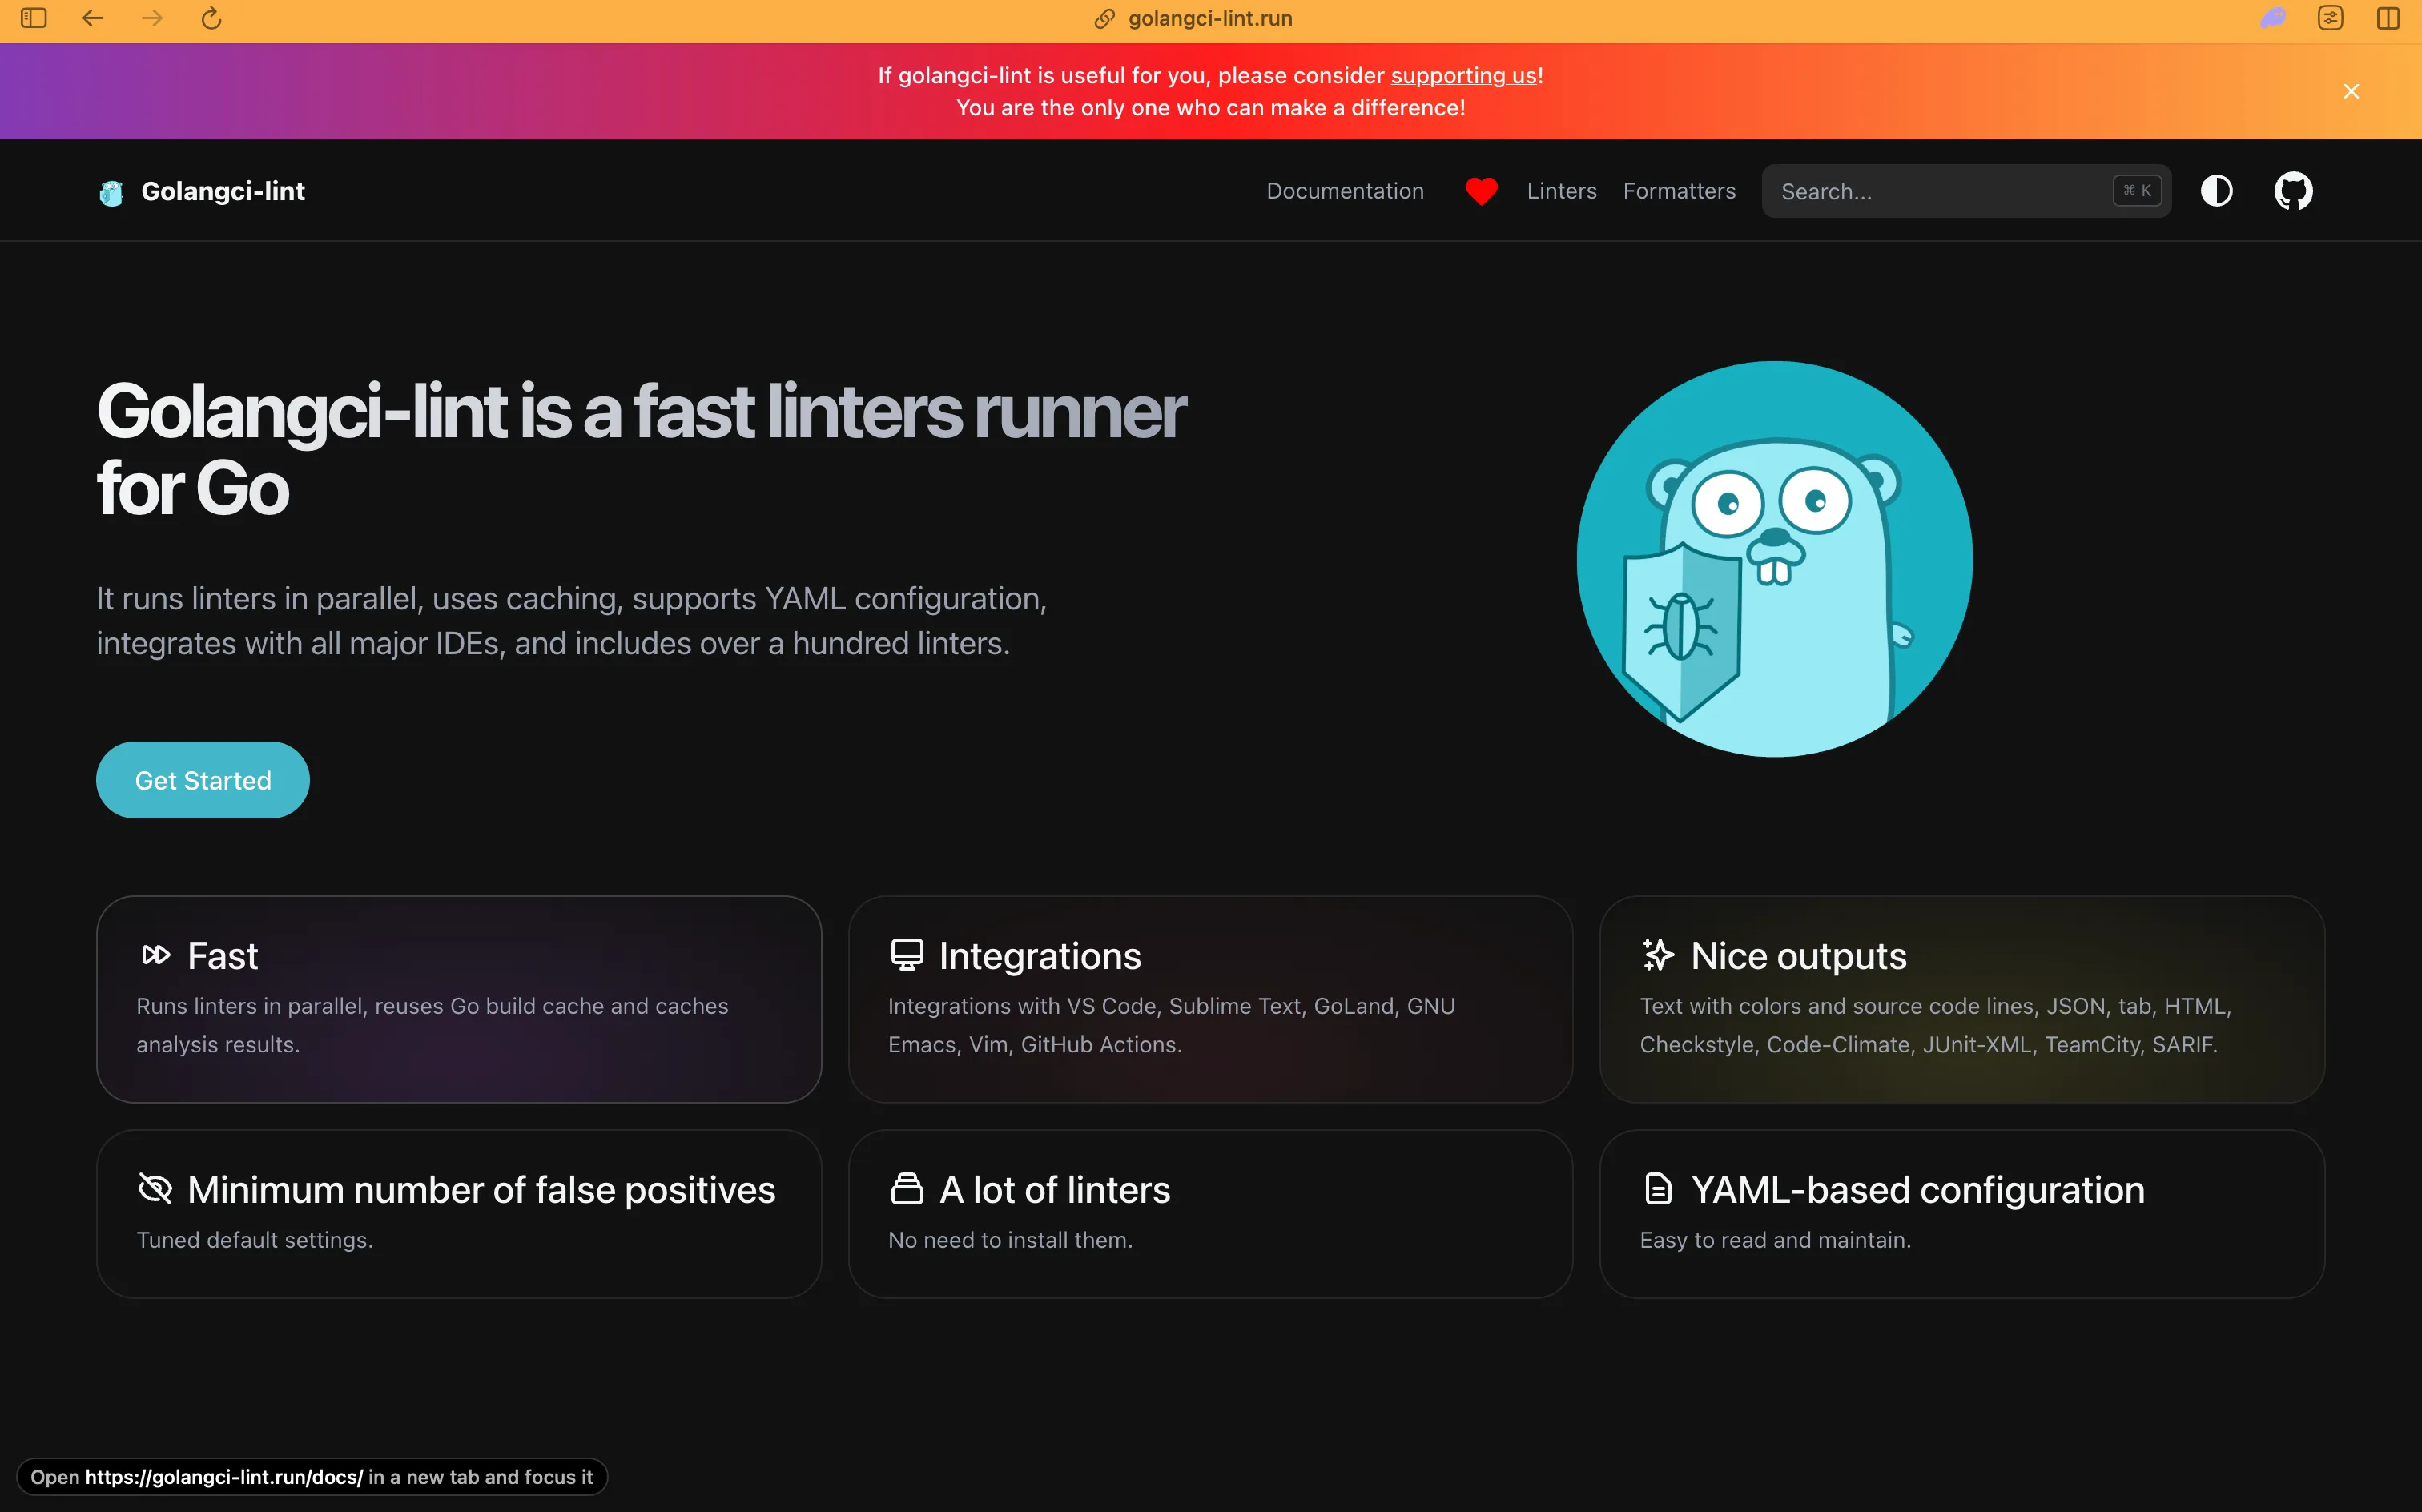This screenshot has width=2422, height=1512.
Task: Select 'Minimum number of false positives' heading
Action: (481, 1190)
